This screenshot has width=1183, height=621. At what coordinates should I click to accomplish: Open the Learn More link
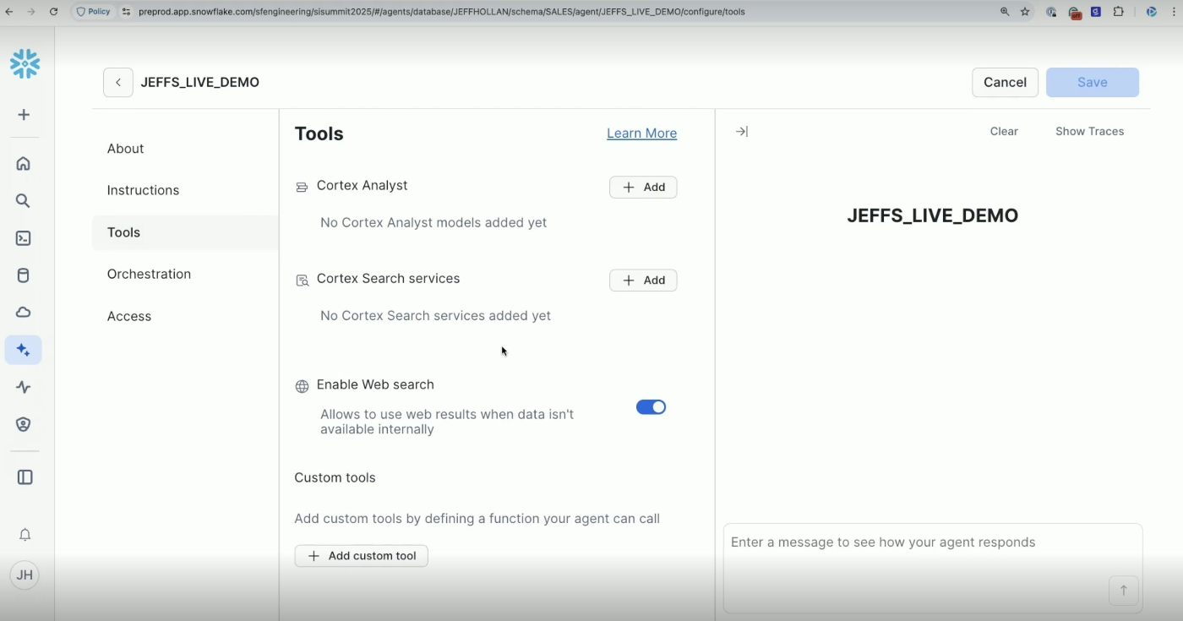click(x=641, y=133)
